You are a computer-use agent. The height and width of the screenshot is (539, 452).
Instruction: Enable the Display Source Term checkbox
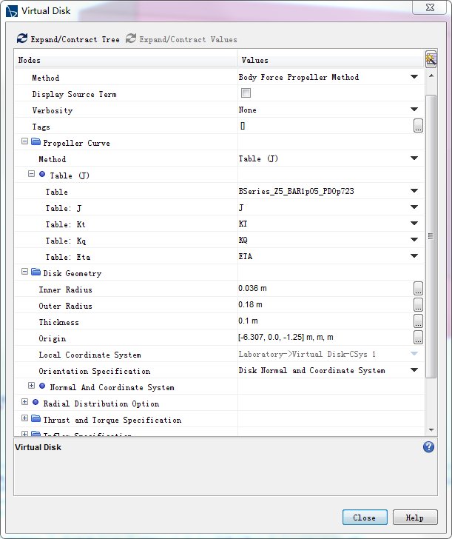click(x=246, y=94)
